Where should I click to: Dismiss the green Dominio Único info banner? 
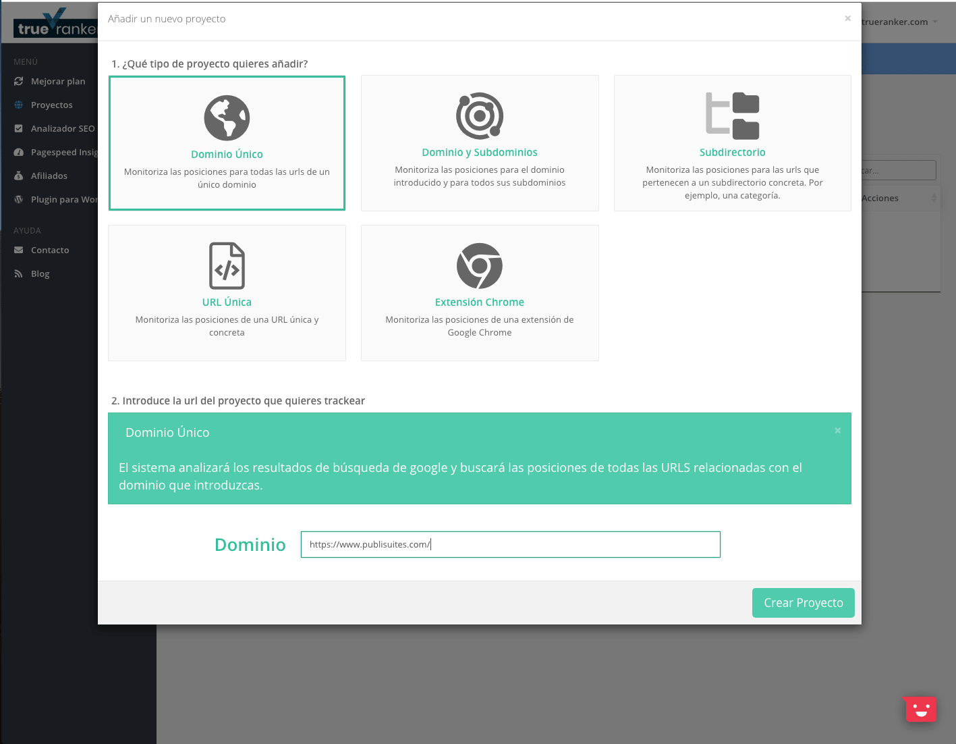(x=837, y=430)
